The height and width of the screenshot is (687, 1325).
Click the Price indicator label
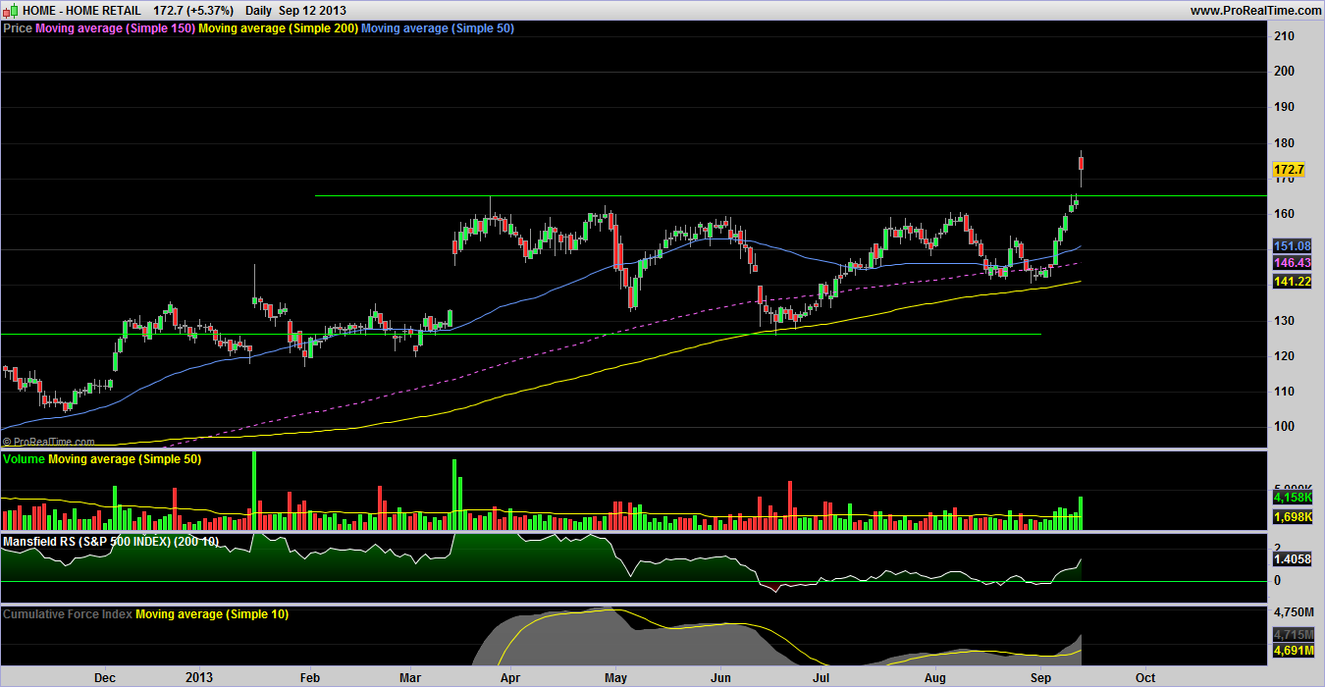pyautogui.click(x=18, y=28)
